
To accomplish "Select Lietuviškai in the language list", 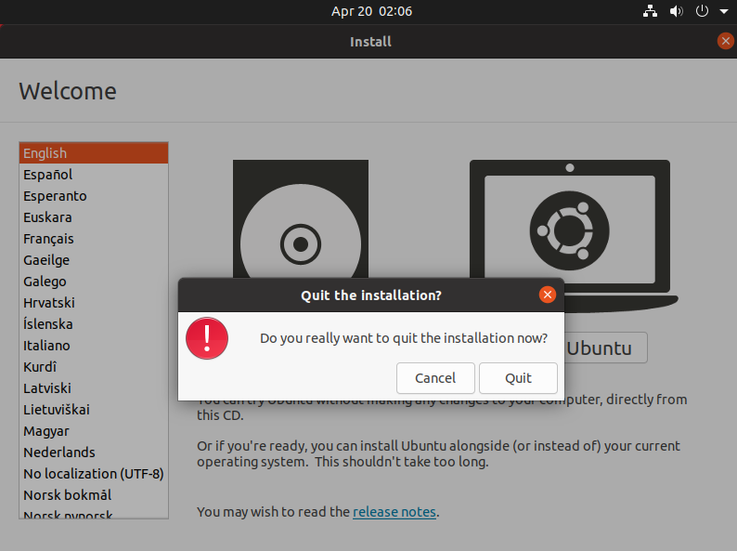I will click(x=94, y=410).
